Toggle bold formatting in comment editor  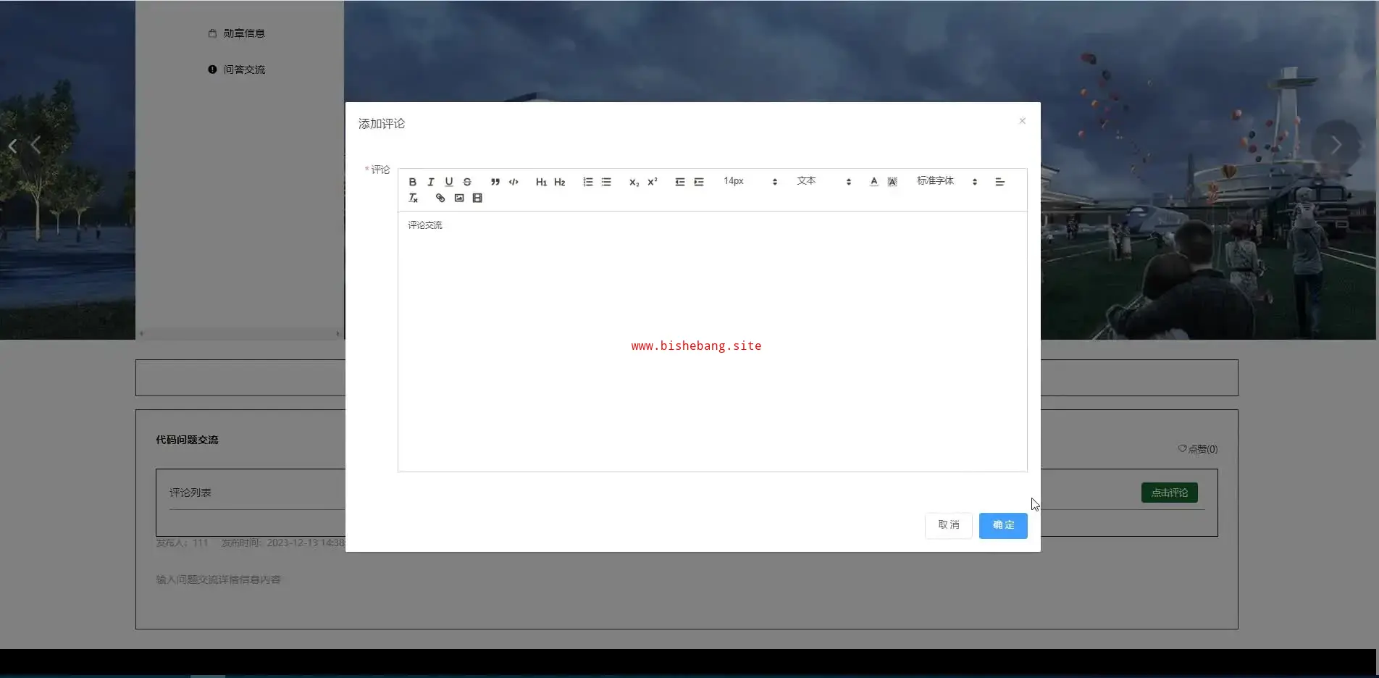(x=412, y=182)
